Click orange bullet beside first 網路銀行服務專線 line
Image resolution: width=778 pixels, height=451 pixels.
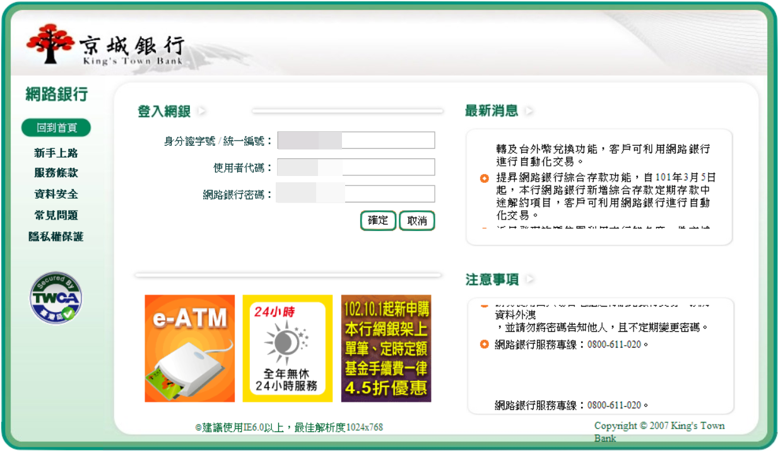tap(484, 344)
